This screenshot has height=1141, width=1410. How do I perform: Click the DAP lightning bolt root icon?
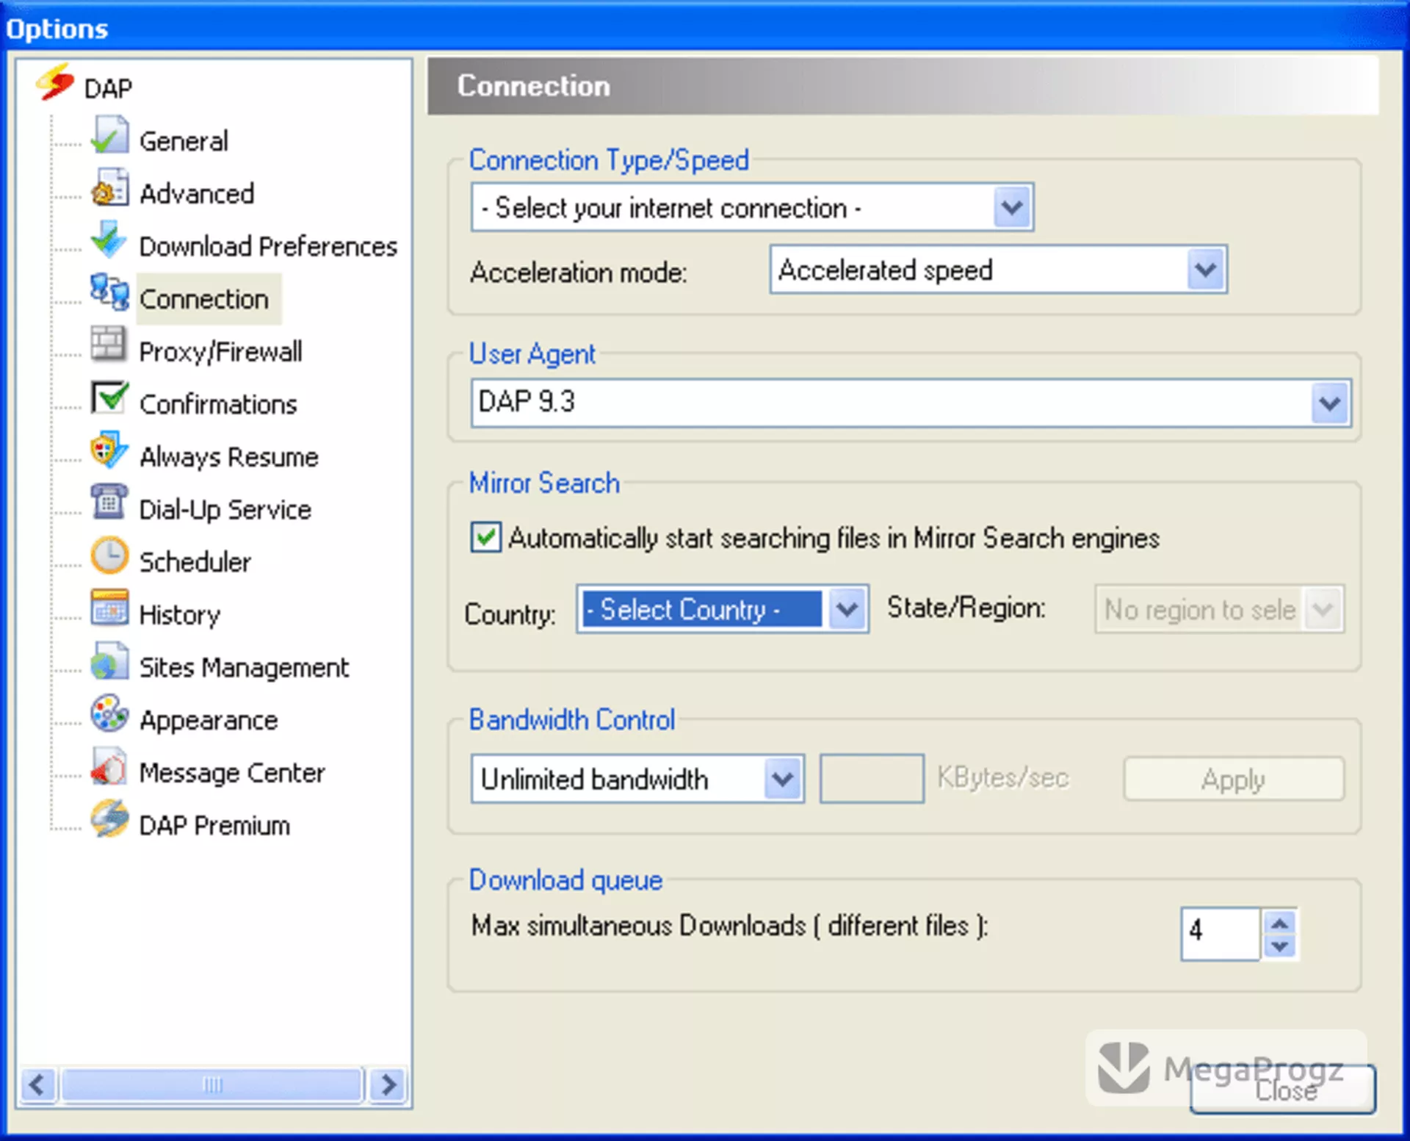[56, 82]
